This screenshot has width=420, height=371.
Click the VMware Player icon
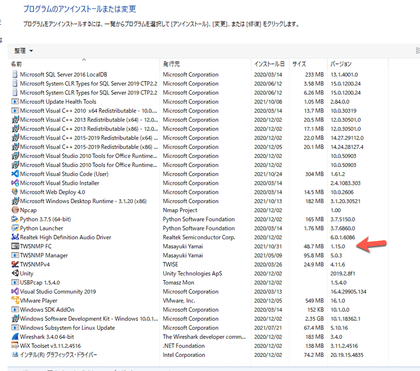click(x=15, y=301)
